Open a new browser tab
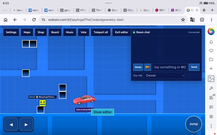 tap(212, 10)
